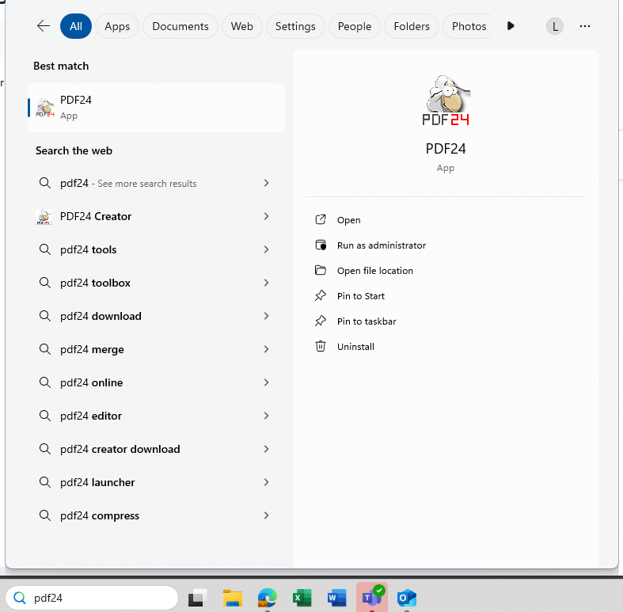623x612 pixels.
Task: Show more filter tabs with the play arrow
Action: [x=511, y=26]
